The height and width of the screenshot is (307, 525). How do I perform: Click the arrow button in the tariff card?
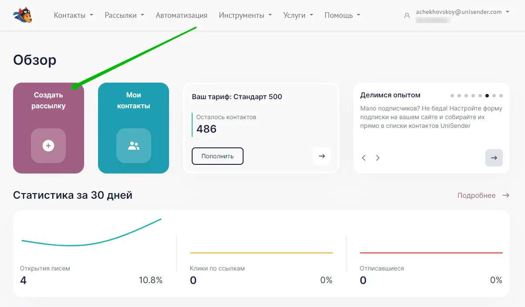point(322,156)
